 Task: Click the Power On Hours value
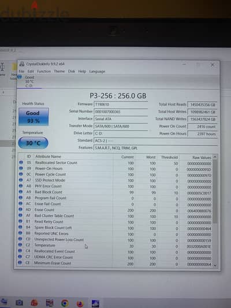click(202, 134)
